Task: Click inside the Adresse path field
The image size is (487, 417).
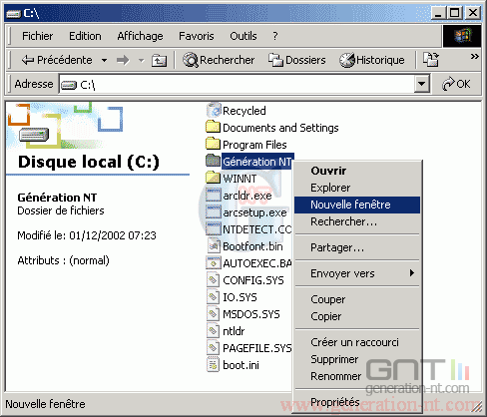Action: [237, 84]
